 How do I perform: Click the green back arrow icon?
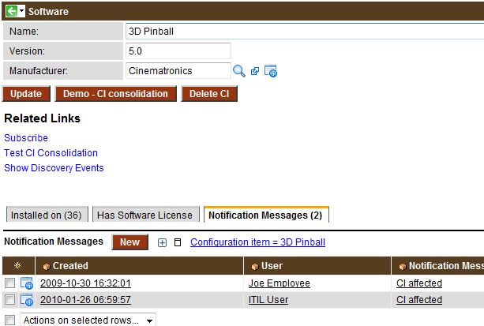coord(10,12)
